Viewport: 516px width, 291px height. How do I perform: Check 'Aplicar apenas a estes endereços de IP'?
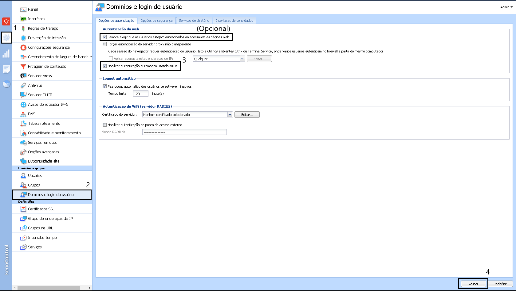pyautogui.click(x=111, y=59)
